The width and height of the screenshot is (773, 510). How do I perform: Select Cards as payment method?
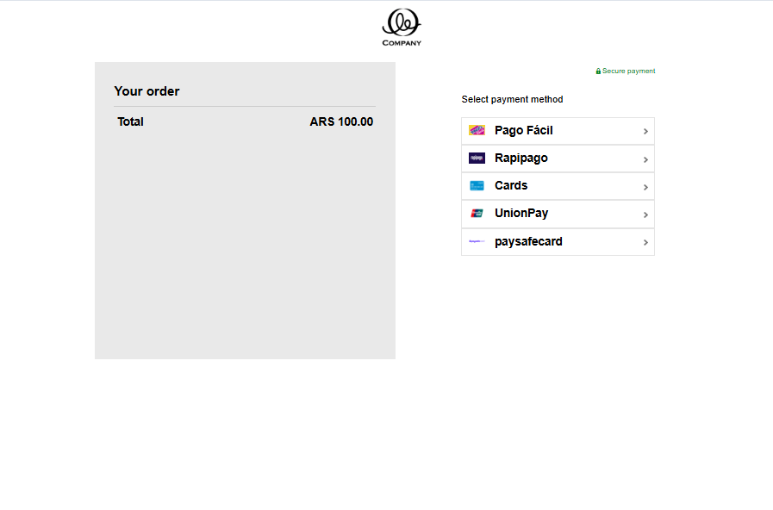(558, 186)
